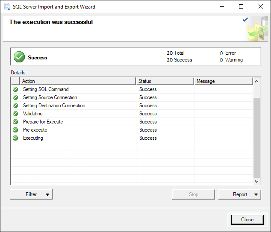Select the 'Setting Destination Connection' row text
This screenshot has width=271, height=232.
(x=54, y=106)
